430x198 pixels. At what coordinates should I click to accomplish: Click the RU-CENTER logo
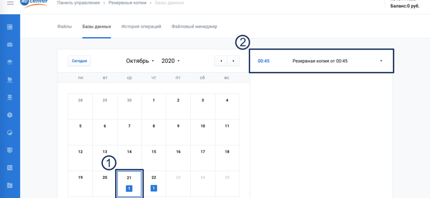34,3
